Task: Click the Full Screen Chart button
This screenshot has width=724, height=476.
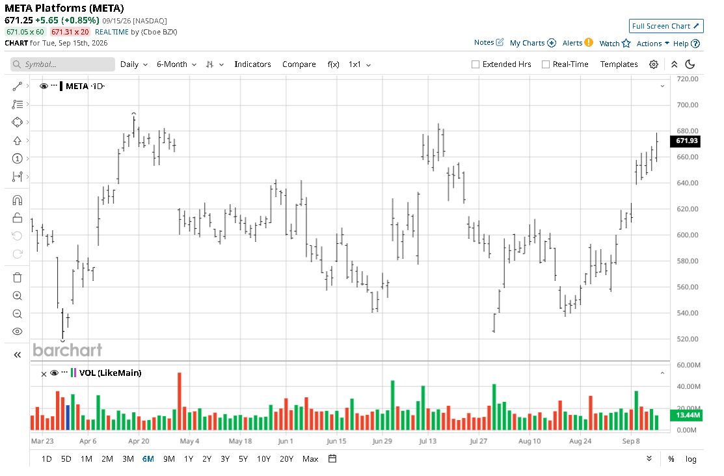Action: (x=666, y=26)
